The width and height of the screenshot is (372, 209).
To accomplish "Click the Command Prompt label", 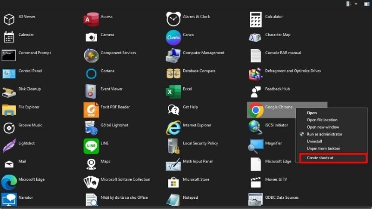I will [34, 53].
